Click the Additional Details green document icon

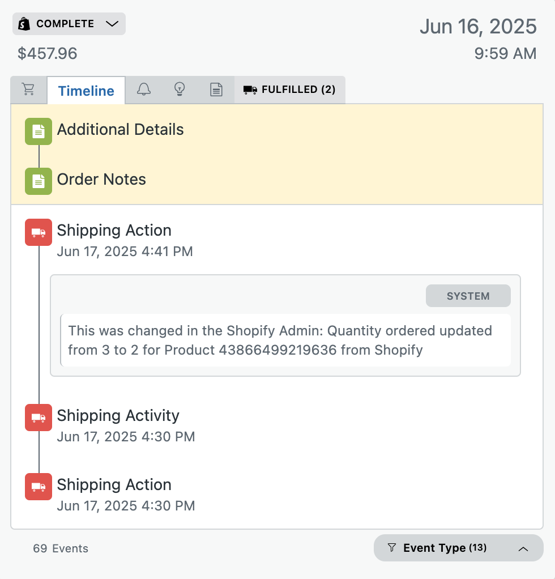[x=39, y=131]
